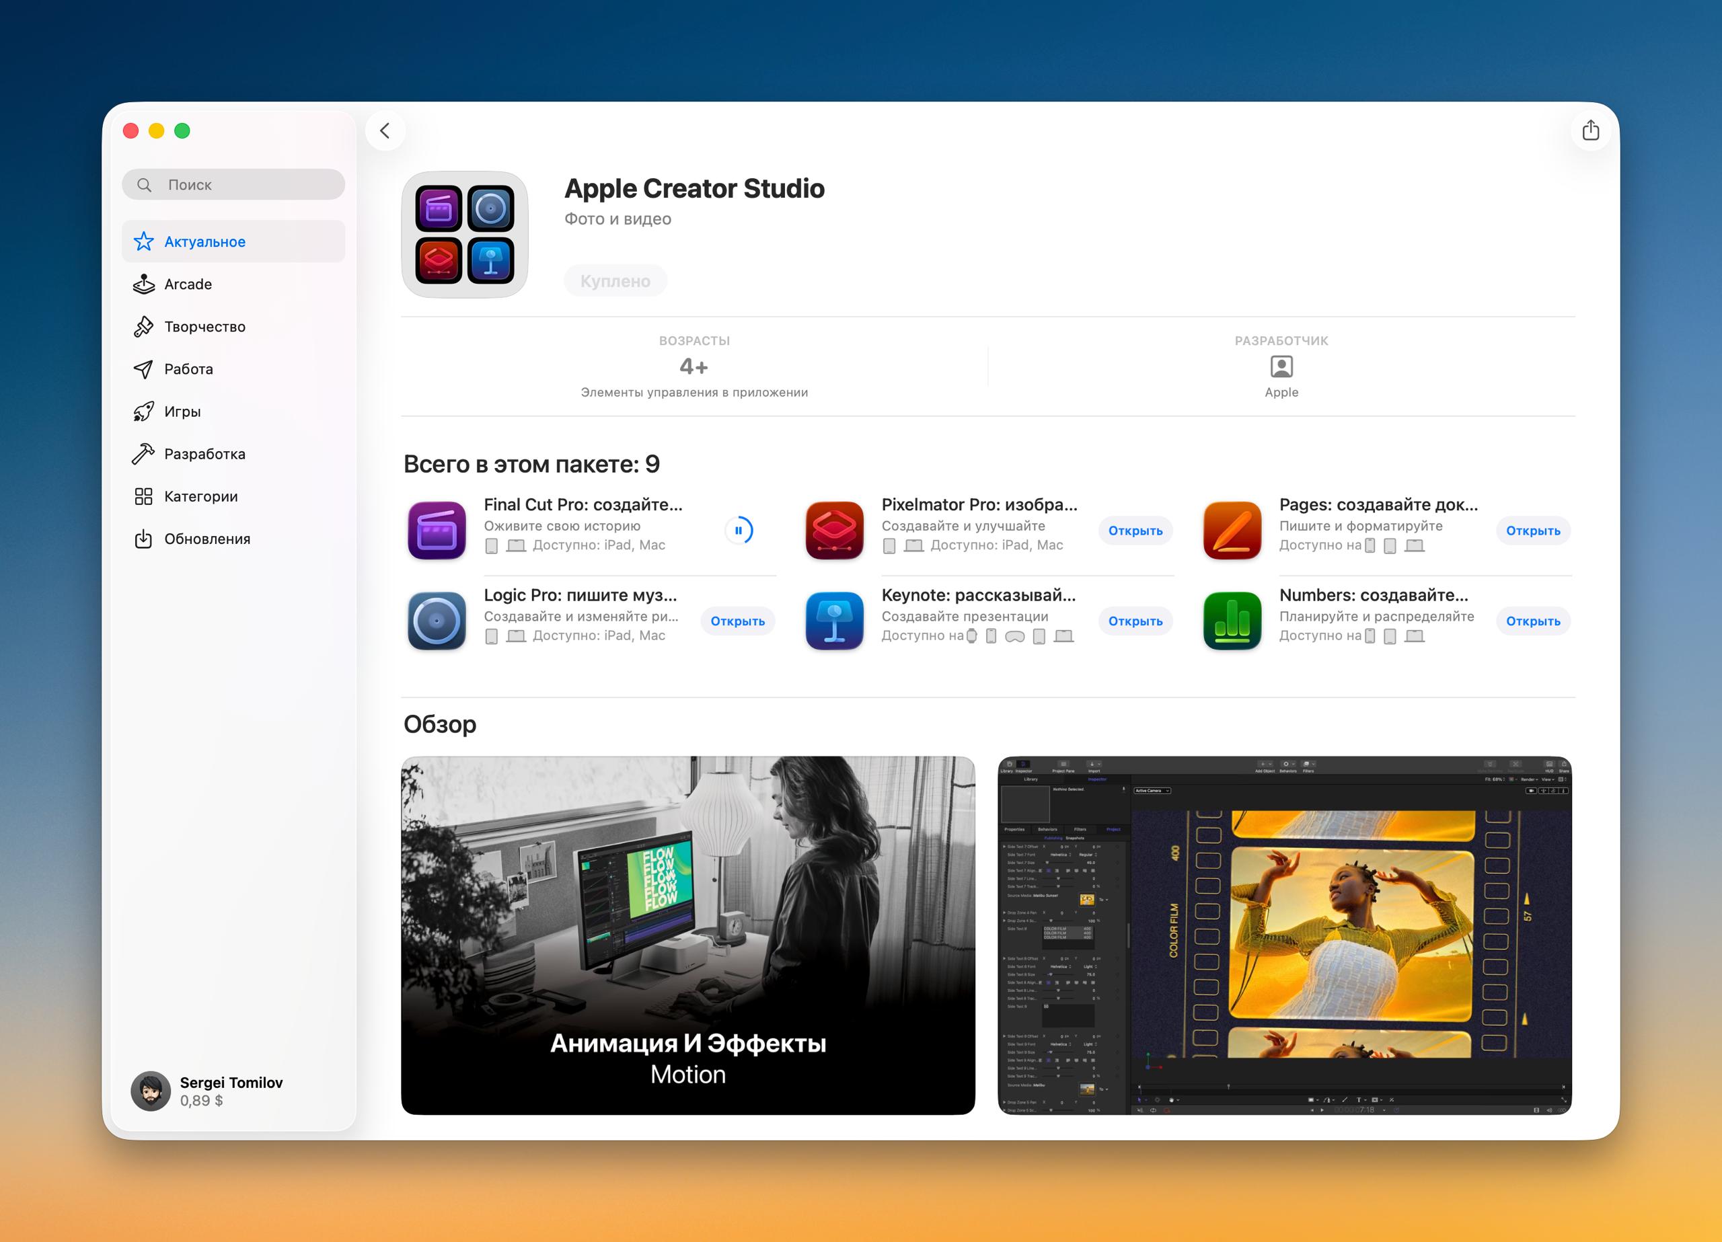The image size is (1722, 1242).
Task: Open the Разработка section
Action: 233,454
